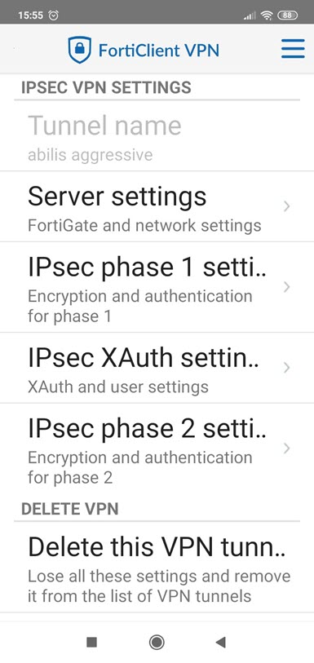Tap the FortiClient VPN title text
Screen dimensions: 314x663
(159, 51)
